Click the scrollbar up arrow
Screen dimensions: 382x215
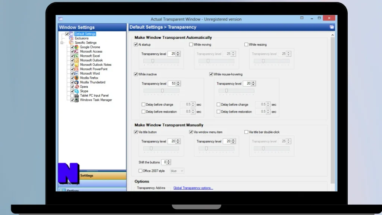[x=332, y=35]
